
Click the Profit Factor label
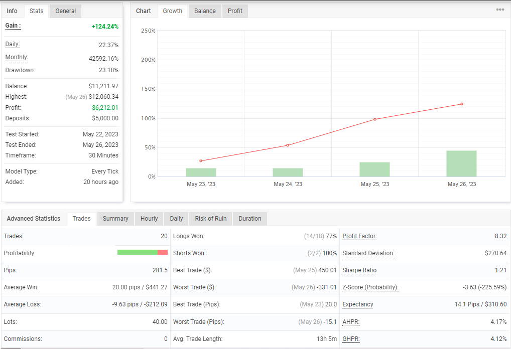(x=359, y=236)
